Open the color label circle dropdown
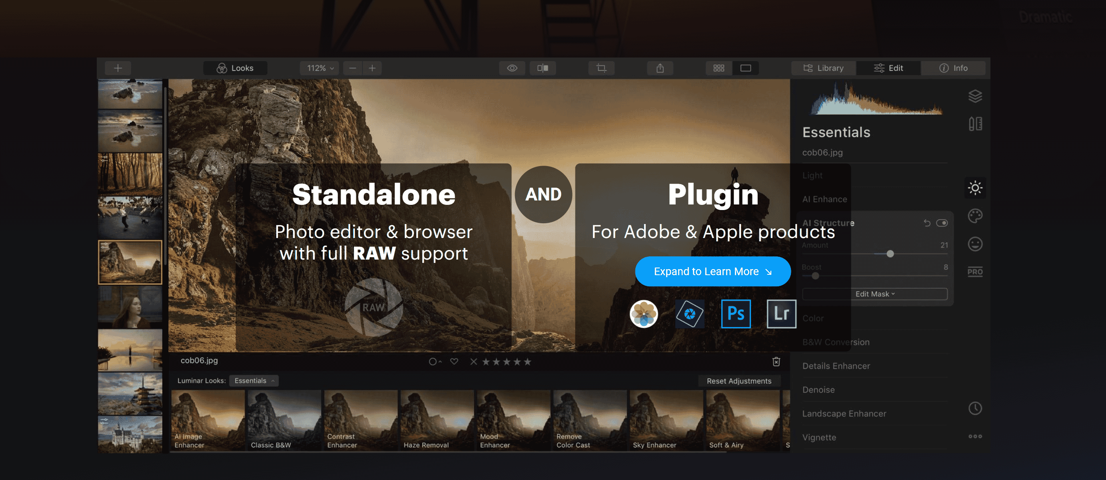The height and width of the screenshot is (480, 1106). click(435, 362)
